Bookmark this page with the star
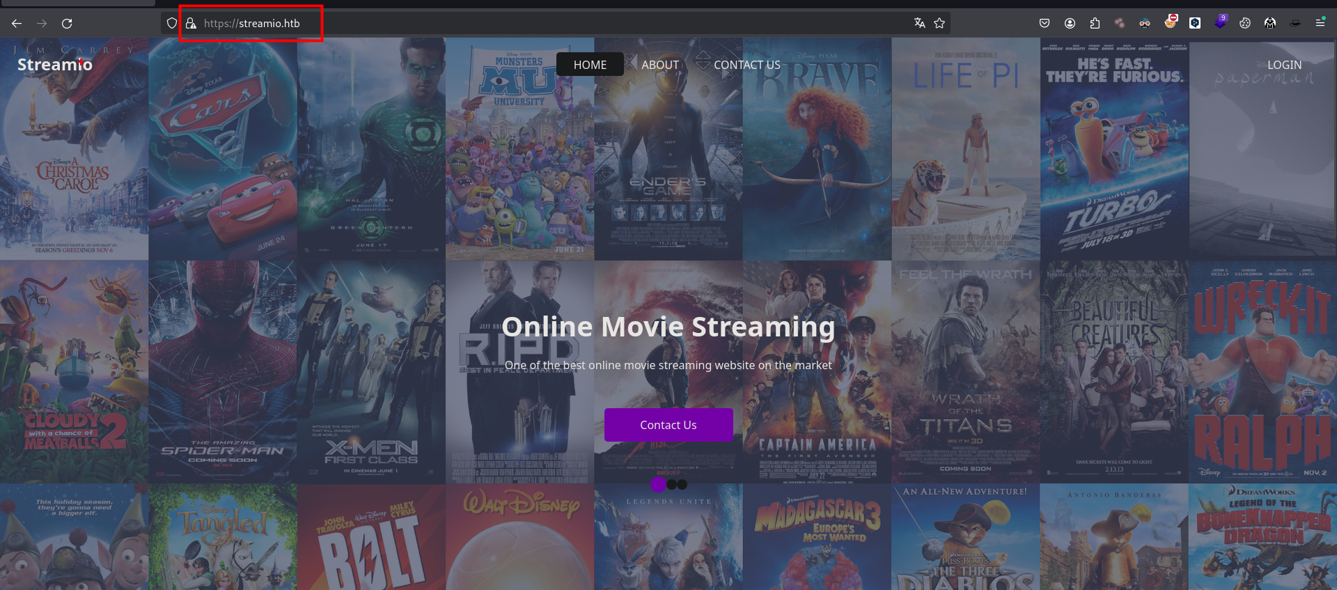Image resolution: width=1337 pixels, height=590 pixels. [x=939, y=24]
